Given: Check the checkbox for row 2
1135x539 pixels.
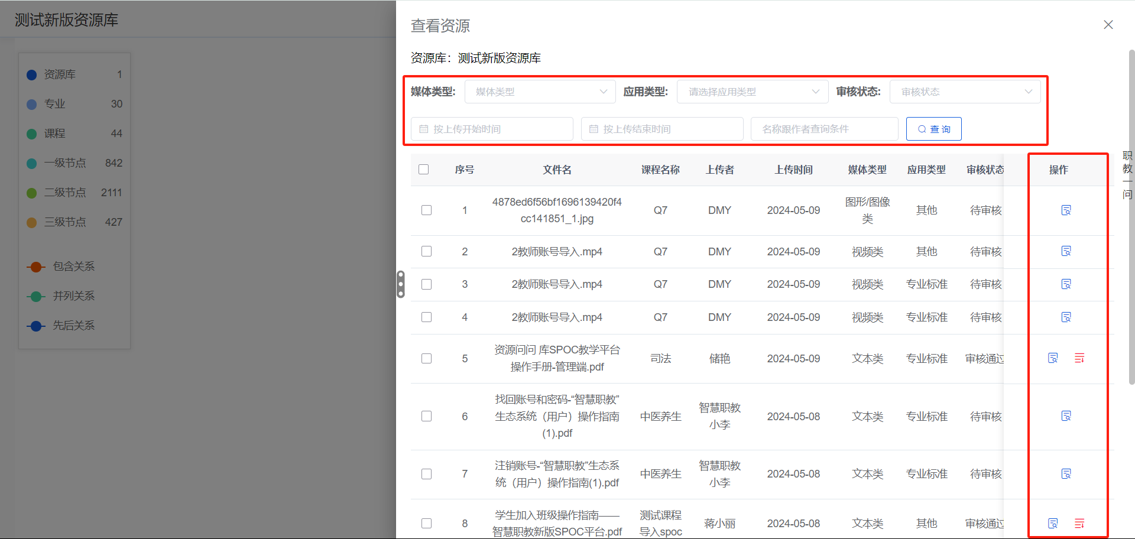Looking at the screenshot, I should (426, 251).
